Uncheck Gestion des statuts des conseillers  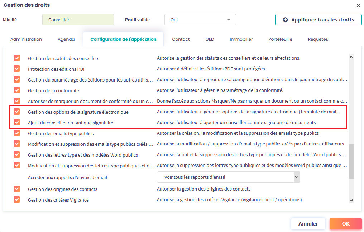click(17, 58)
